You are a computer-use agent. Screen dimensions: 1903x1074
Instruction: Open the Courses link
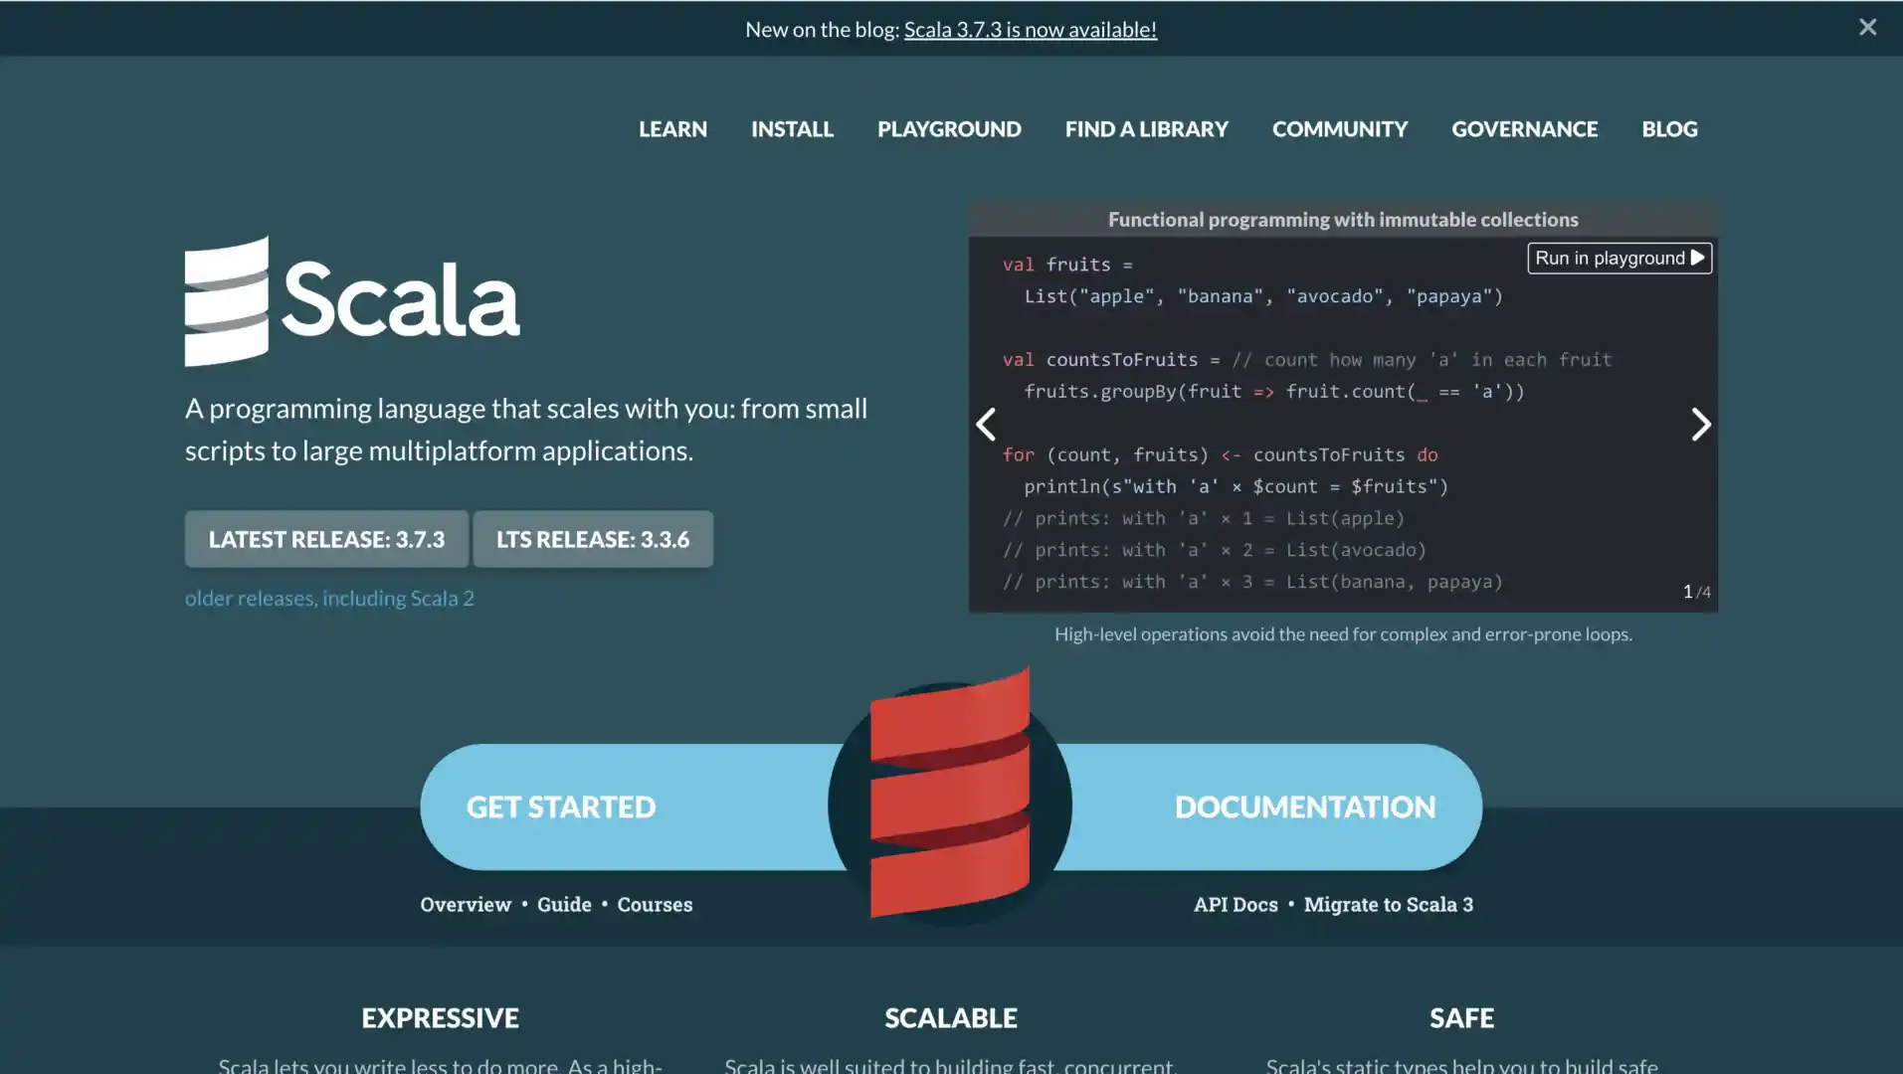pos(655,904)
